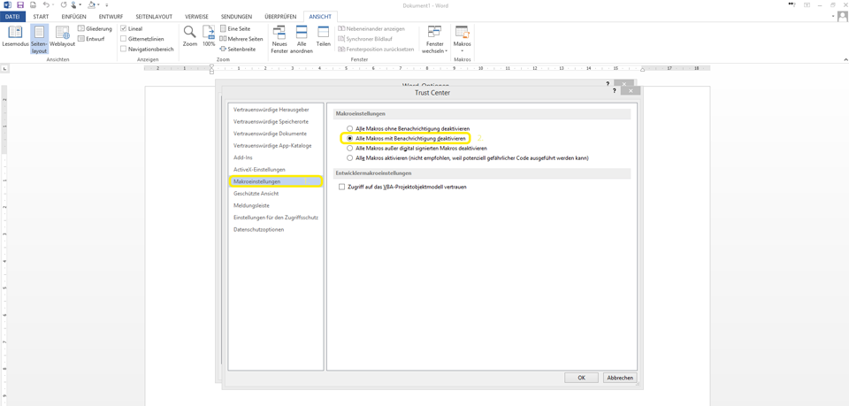
Task: Click the Alle anordnen icon
Action: click(x=302, y=39)
